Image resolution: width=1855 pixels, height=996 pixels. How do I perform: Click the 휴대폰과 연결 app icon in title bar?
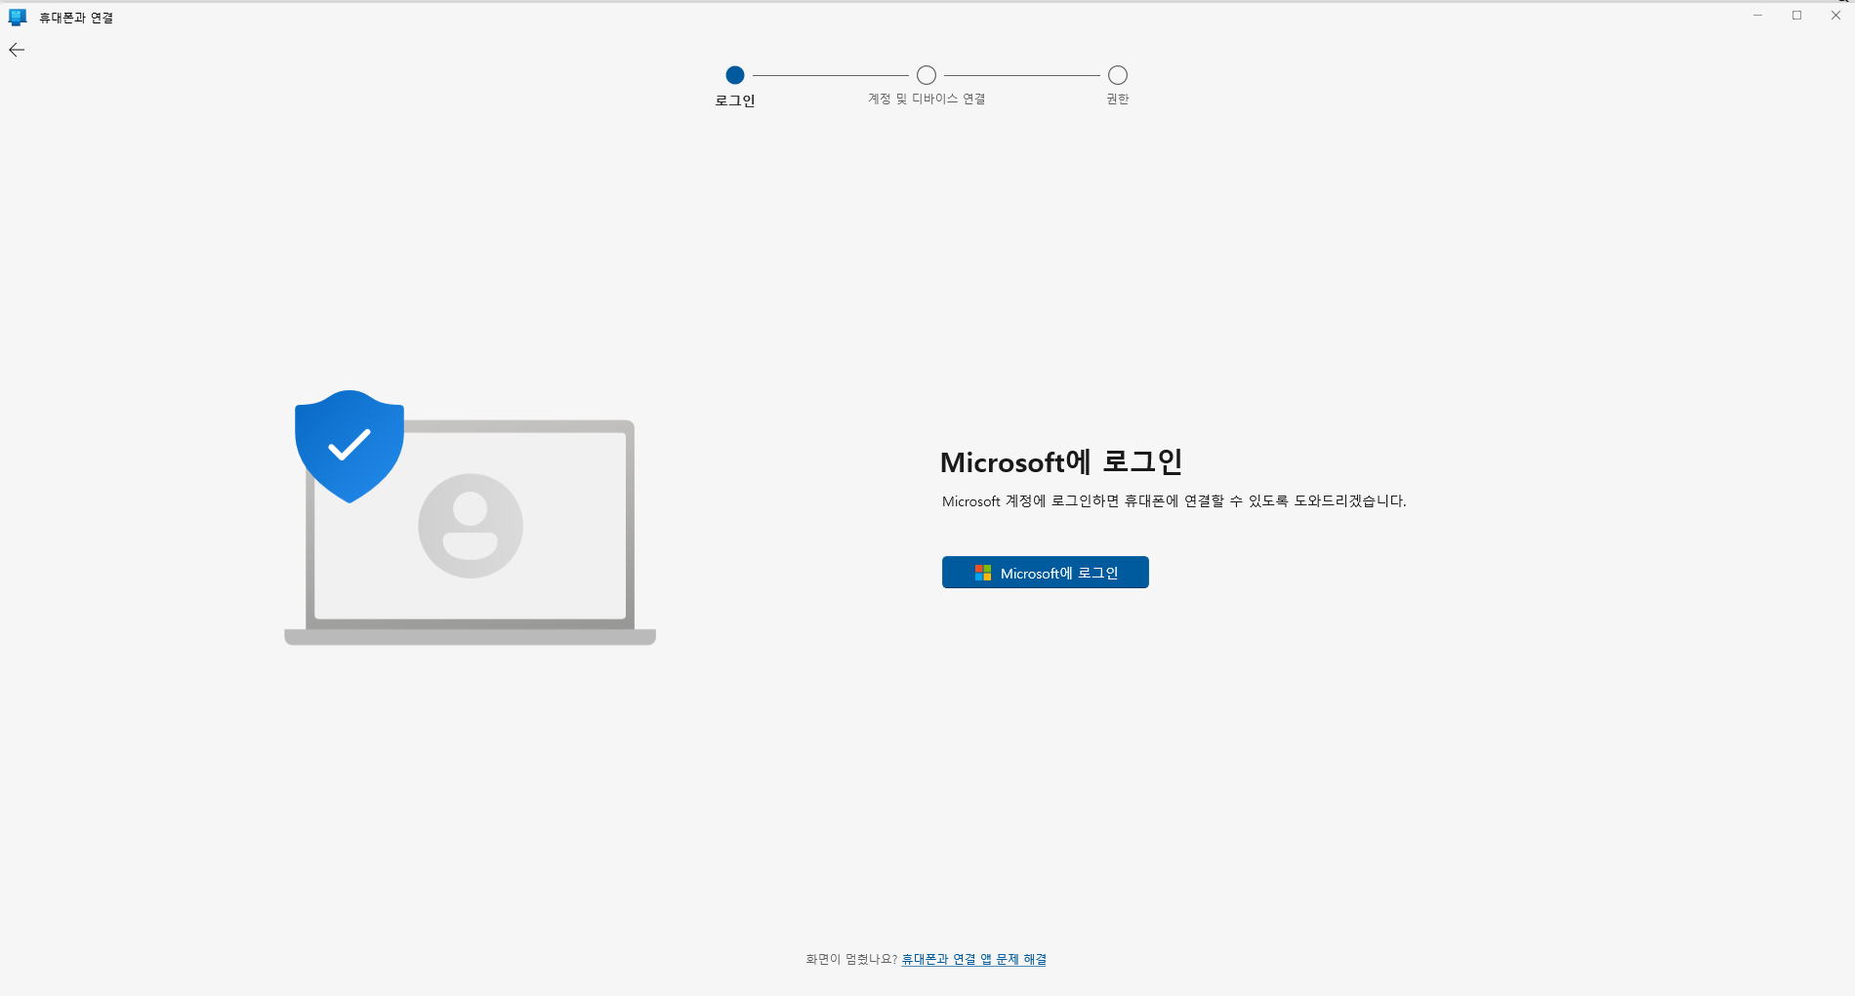pyautogui.click(x=18, y=18)
